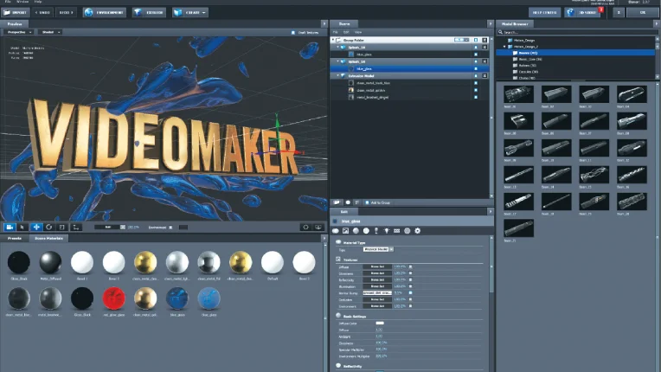The image size is (661, 372).
Task: Activate the Scale tool below the preview
Action: point(62,227)
